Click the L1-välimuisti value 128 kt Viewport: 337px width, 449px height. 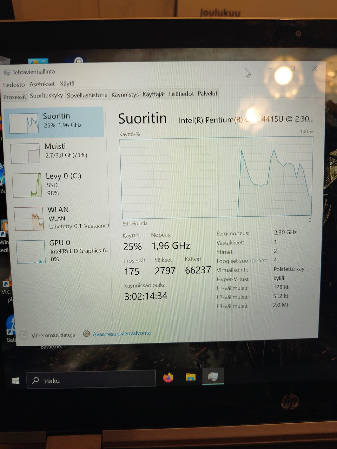coord(281,287)
